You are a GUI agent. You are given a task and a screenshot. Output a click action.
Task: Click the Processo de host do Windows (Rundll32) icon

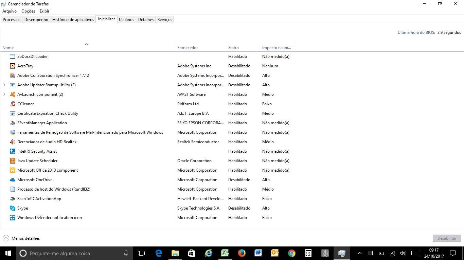(x=13, y=189)
